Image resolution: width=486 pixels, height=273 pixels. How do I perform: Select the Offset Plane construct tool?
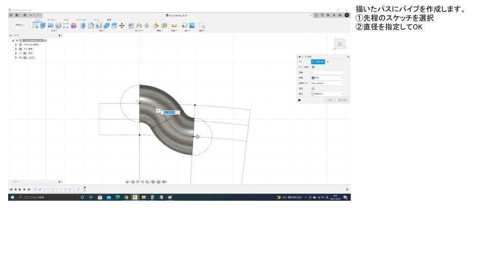coord(156,26)
